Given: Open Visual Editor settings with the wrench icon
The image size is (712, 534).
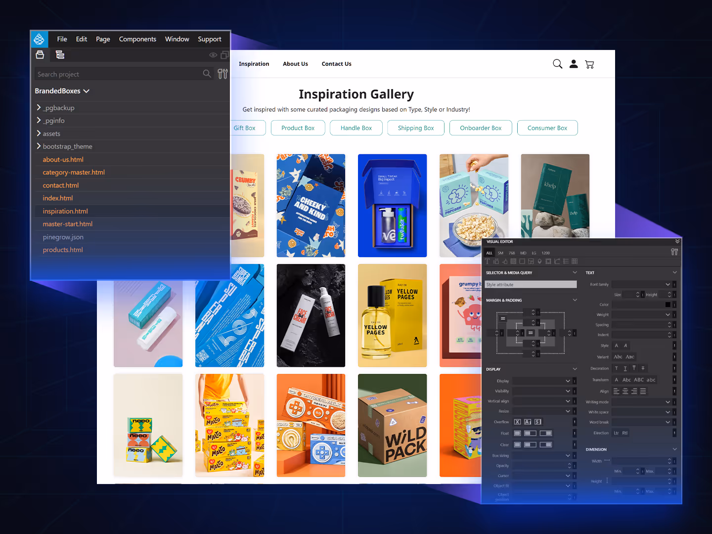Looking at the screenshot, I should (x=674, y=252).
